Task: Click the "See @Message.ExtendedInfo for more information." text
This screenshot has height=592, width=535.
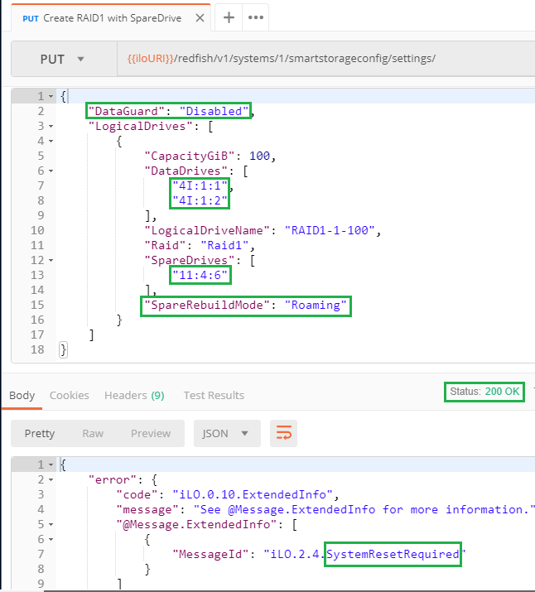Action: click(364, 510)
